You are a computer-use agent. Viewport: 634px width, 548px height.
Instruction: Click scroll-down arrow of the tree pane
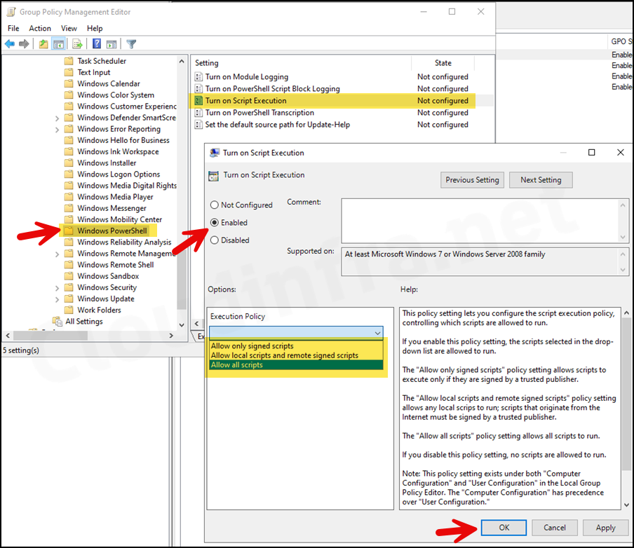coord(182,325)
